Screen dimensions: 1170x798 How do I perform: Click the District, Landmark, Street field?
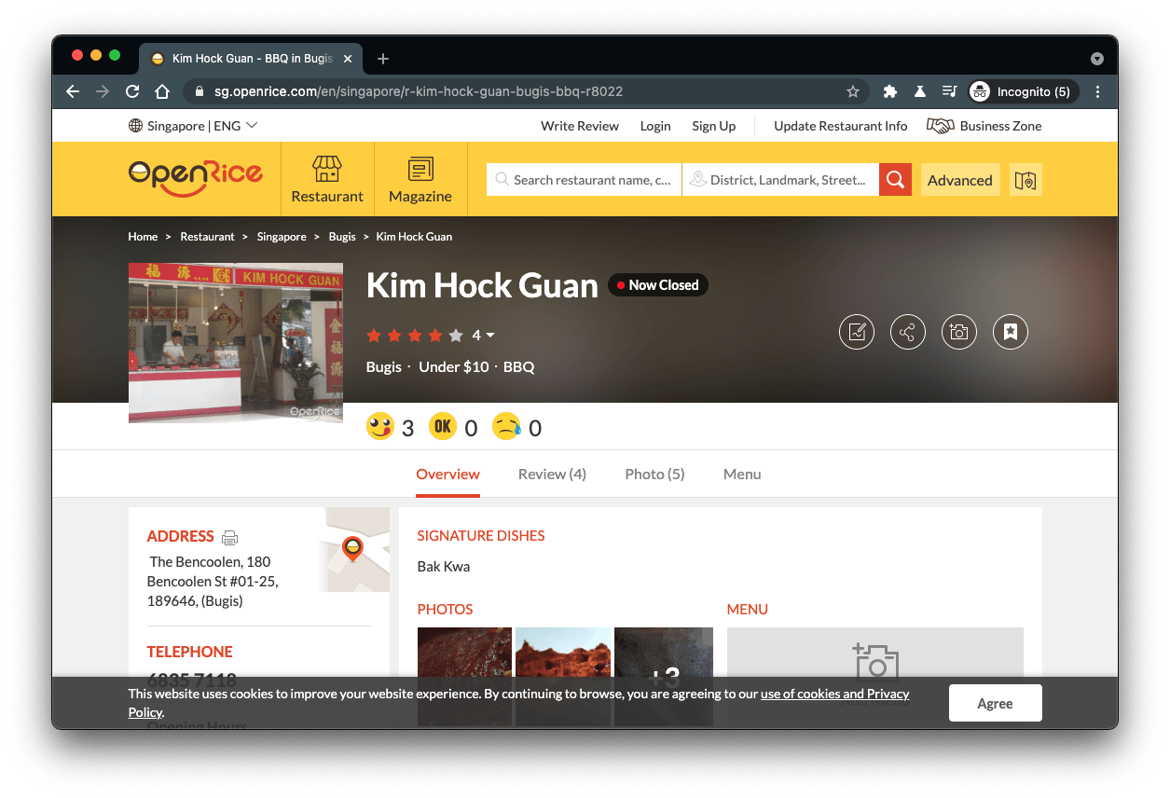780,180
